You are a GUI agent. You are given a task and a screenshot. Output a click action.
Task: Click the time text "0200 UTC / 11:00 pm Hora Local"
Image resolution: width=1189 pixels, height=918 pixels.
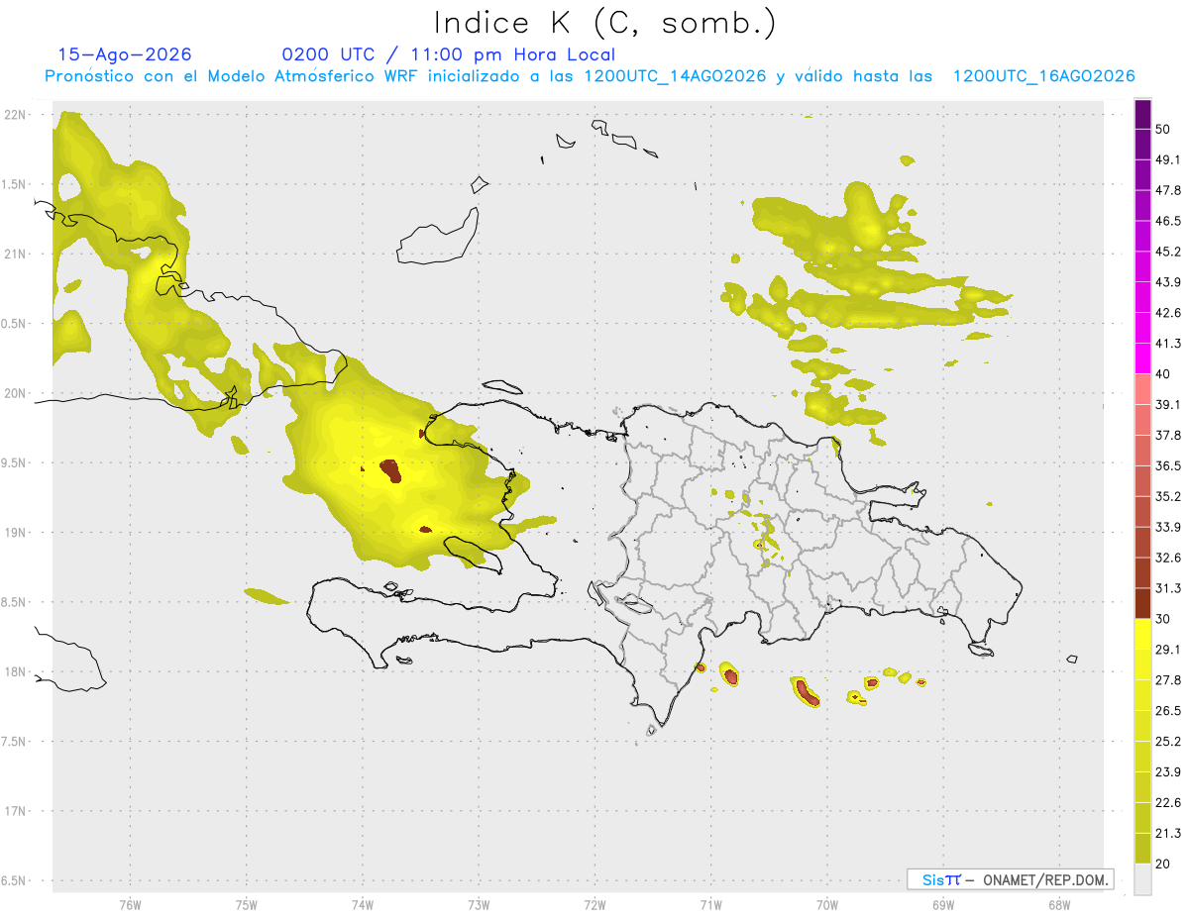(x=448, y=54)
